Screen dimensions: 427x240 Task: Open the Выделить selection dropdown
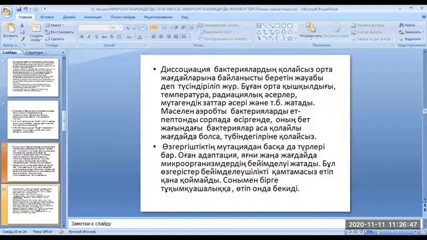click(x=411, y=39)
